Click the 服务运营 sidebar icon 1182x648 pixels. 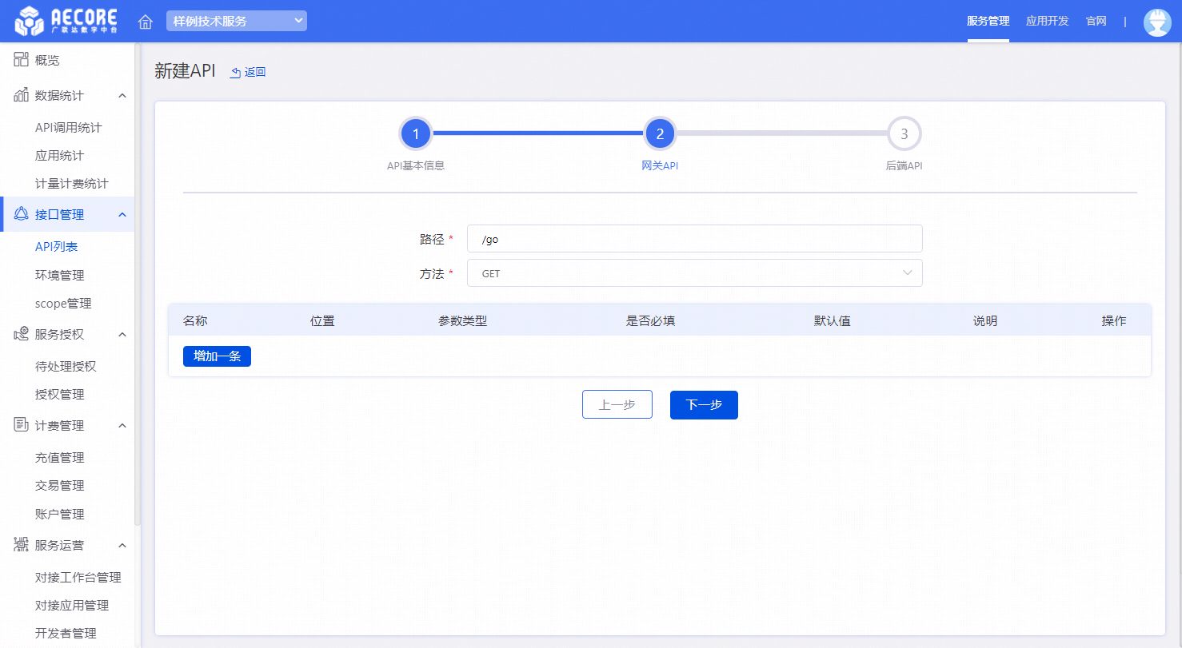tap(22, 545)
